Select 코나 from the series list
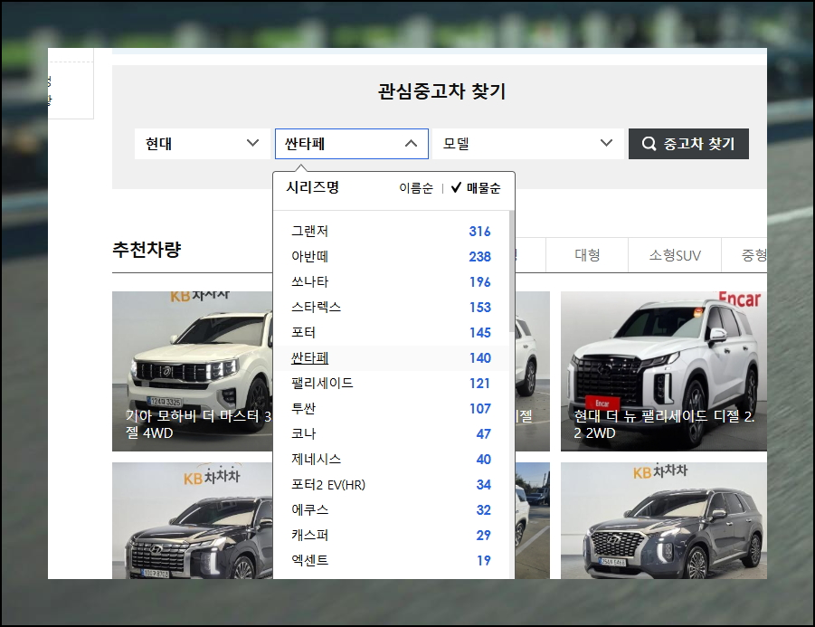The image size is (815, 627). 391,433
